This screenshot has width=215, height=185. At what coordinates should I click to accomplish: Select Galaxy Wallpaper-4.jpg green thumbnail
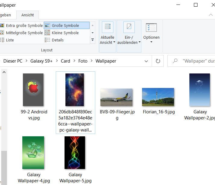tap(33, 153)
